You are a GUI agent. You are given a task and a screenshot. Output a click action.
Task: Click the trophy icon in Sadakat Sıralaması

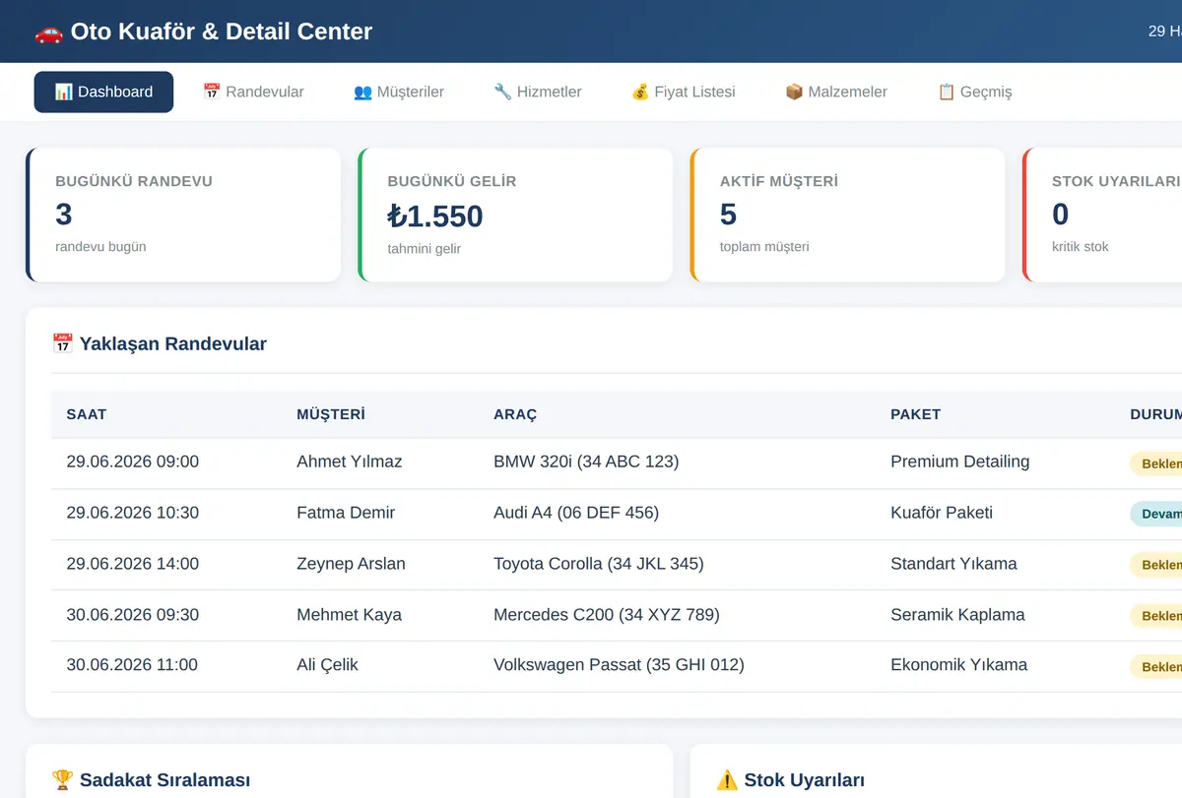click(x=63, y=779)
